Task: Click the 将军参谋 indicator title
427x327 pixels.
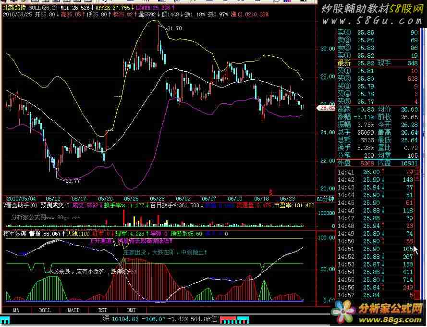Action: [x=14, y=234]
